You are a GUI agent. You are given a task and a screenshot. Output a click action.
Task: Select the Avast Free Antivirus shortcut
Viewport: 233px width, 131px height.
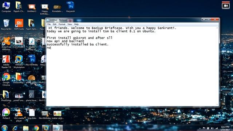[6, 44]
